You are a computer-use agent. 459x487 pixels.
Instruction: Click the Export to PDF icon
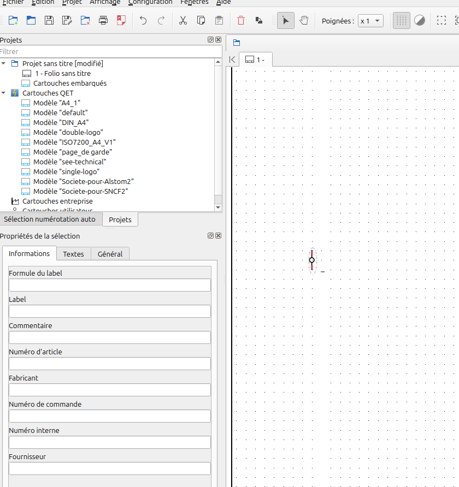[121, 21]
